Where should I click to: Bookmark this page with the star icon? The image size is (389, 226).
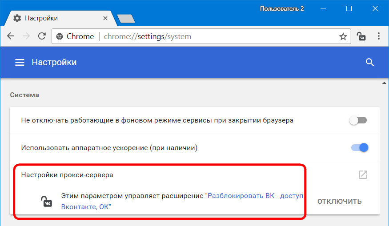coord(343,36)
